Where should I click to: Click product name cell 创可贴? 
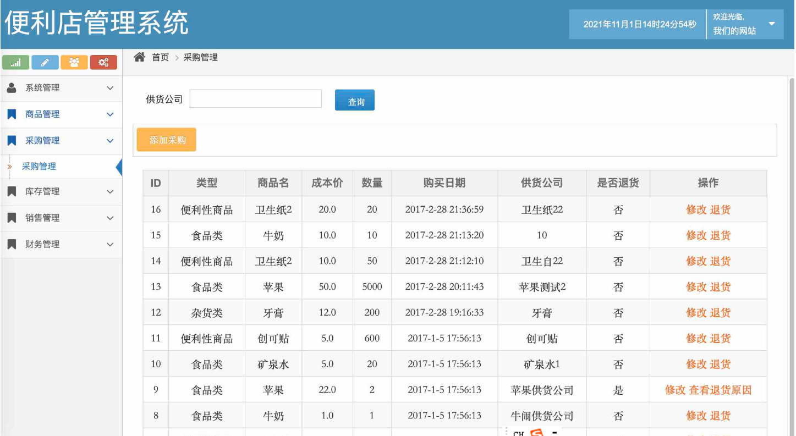click(273, 338)
